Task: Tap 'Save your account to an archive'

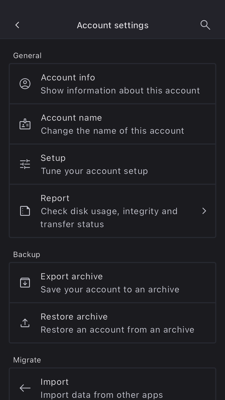Action: coord(110,289)
